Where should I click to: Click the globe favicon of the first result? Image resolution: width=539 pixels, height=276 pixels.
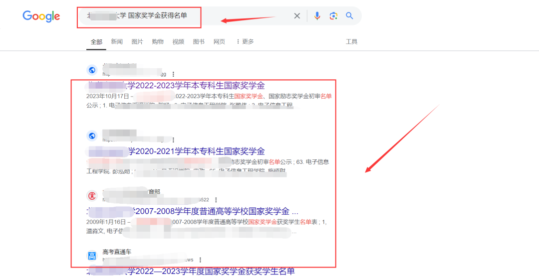coord(92,70)
